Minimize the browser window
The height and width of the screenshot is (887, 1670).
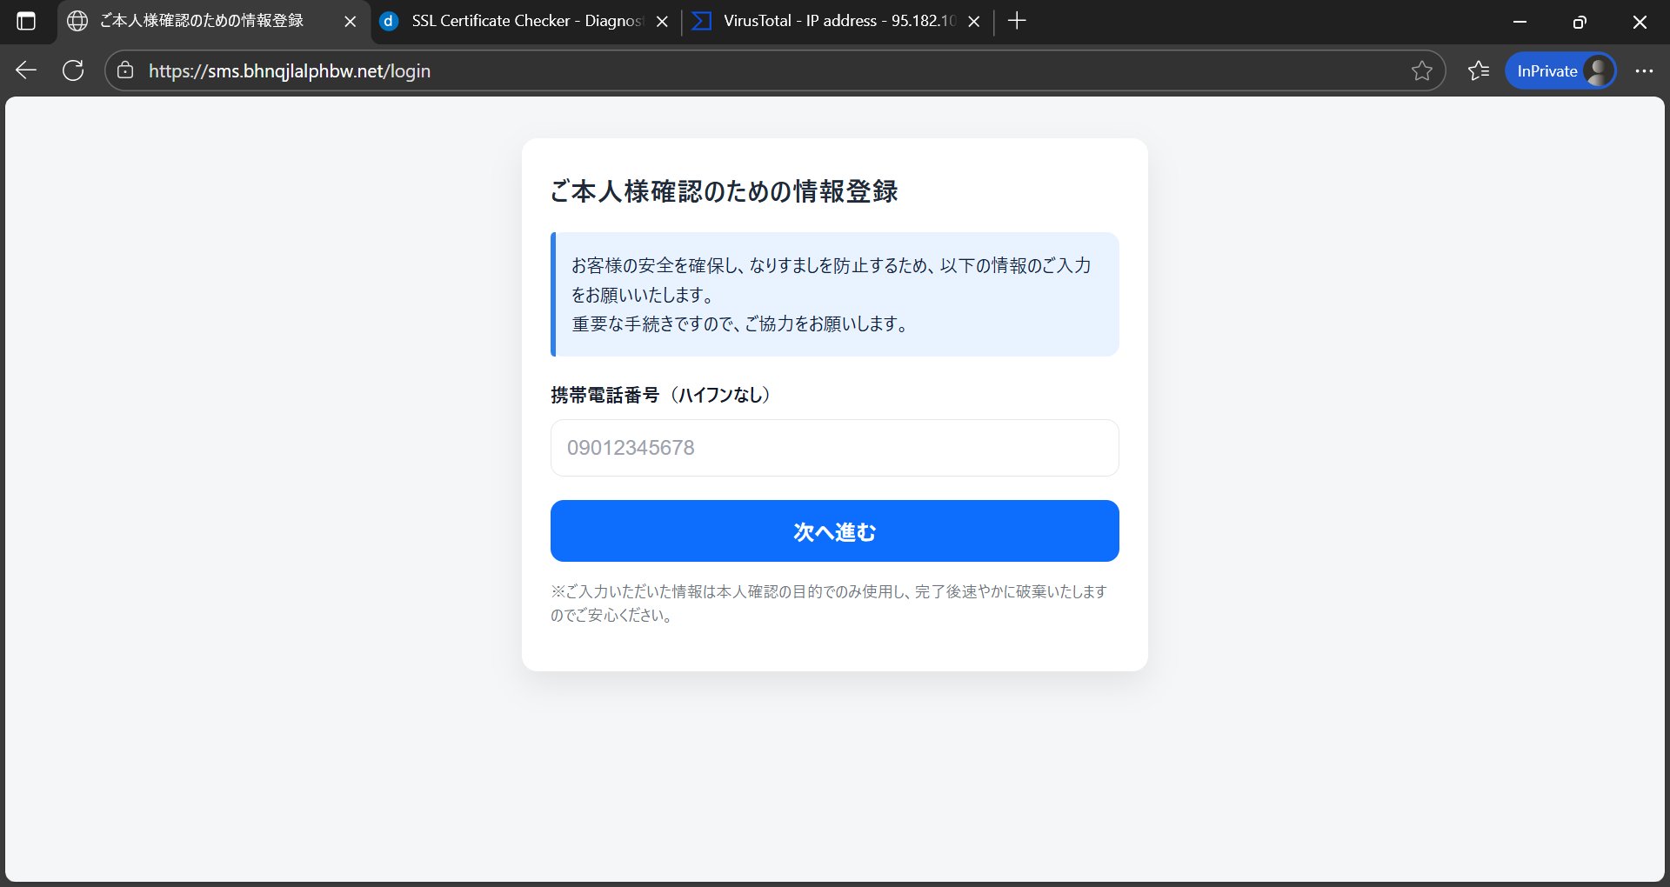[1520, 22]
